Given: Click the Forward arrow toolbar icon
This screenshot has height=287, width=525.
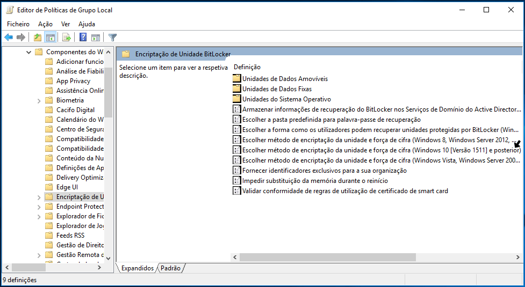Looking at the screenshot, I should [x=21, y=38].
